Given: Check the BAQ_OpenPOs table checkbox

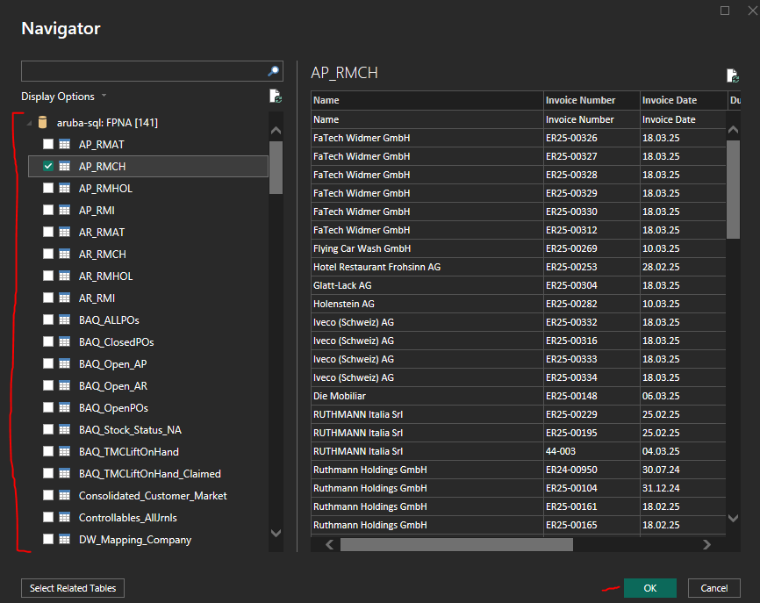Looking at the screenshot, I should coord(48,407).
